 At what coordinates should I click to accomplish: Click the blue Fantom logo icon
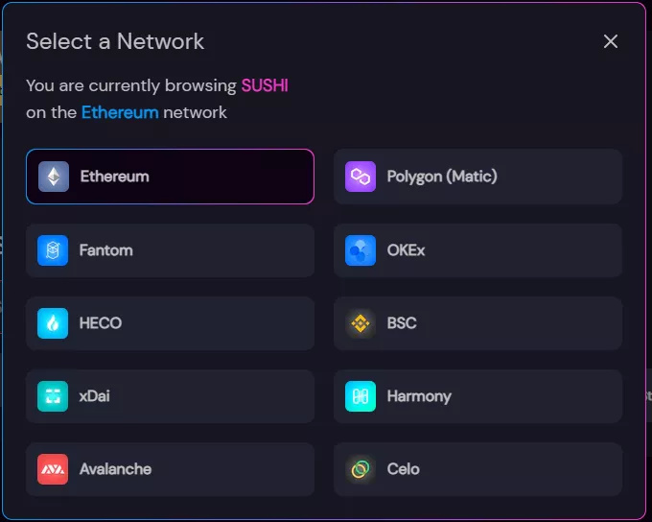[54, 250]
